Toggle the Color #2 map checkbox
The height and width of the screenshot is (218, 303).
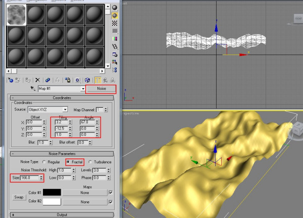[x=111, y=202]
